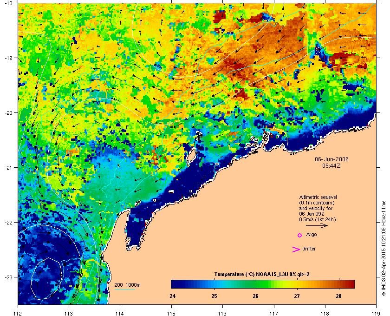Click the '24' colorbar tick label
390x316 pixels.
pos(172,296)
